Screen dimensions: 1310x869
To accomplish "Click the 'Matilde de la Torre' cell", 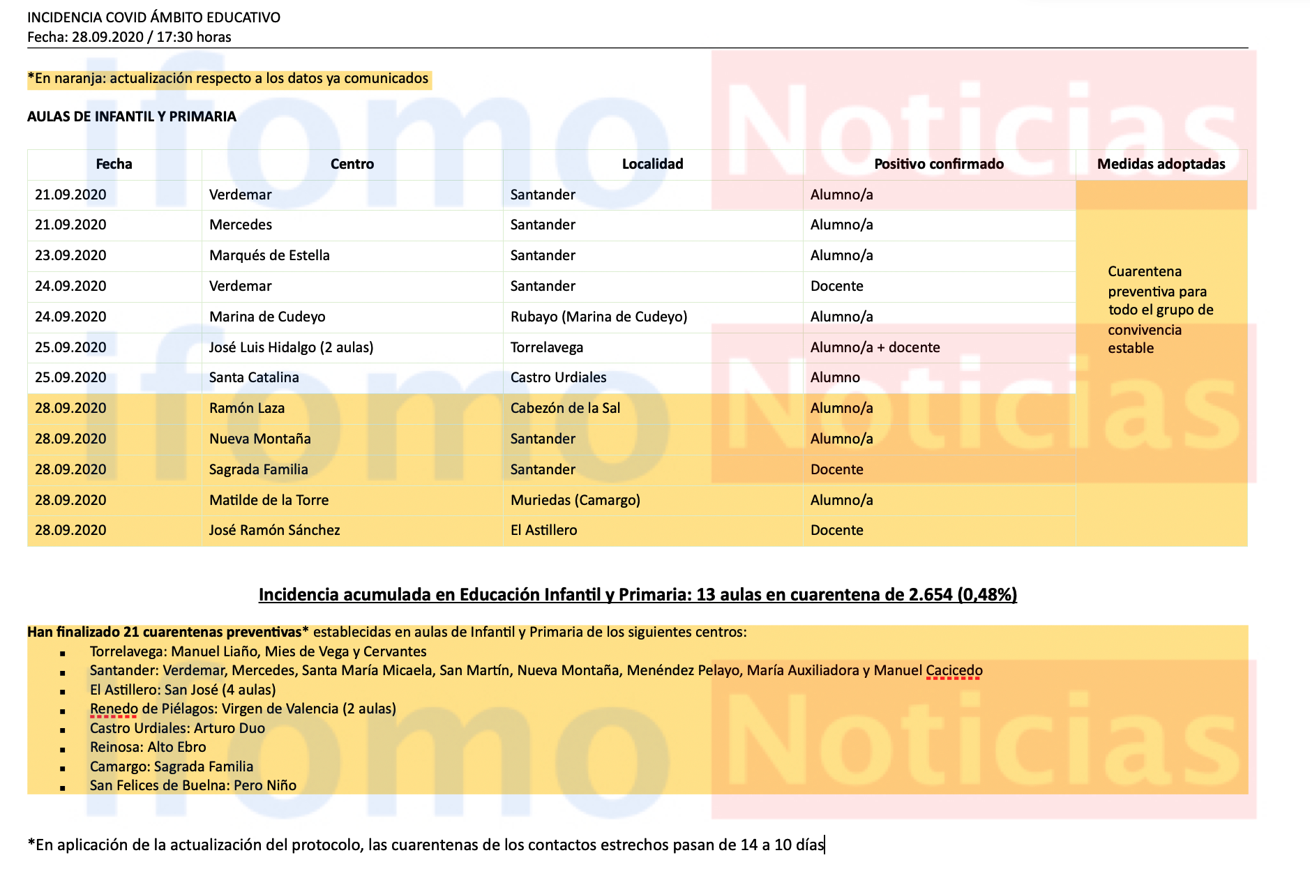I will 269,500.
